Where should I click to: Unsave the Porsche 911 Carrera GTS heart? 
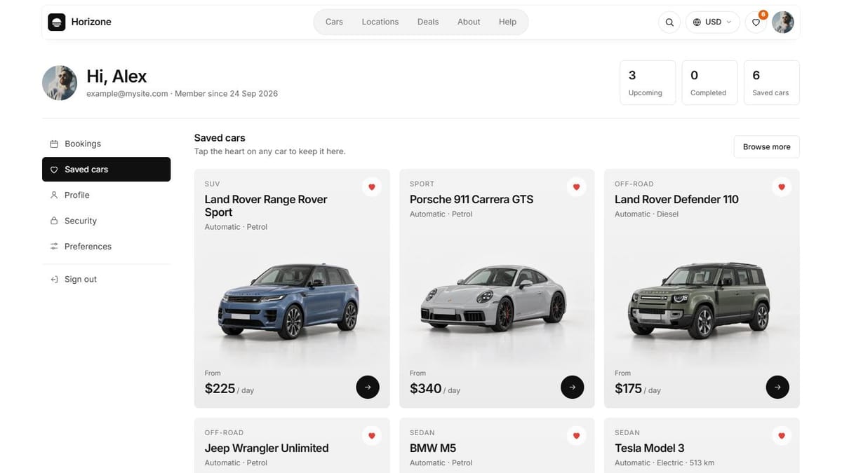[577, 187]
